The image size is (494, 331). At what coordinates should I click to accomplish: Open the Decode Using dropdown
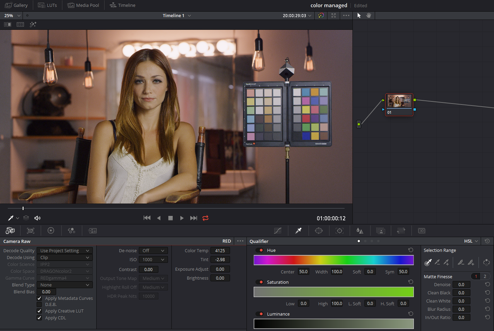pos(65,257)
